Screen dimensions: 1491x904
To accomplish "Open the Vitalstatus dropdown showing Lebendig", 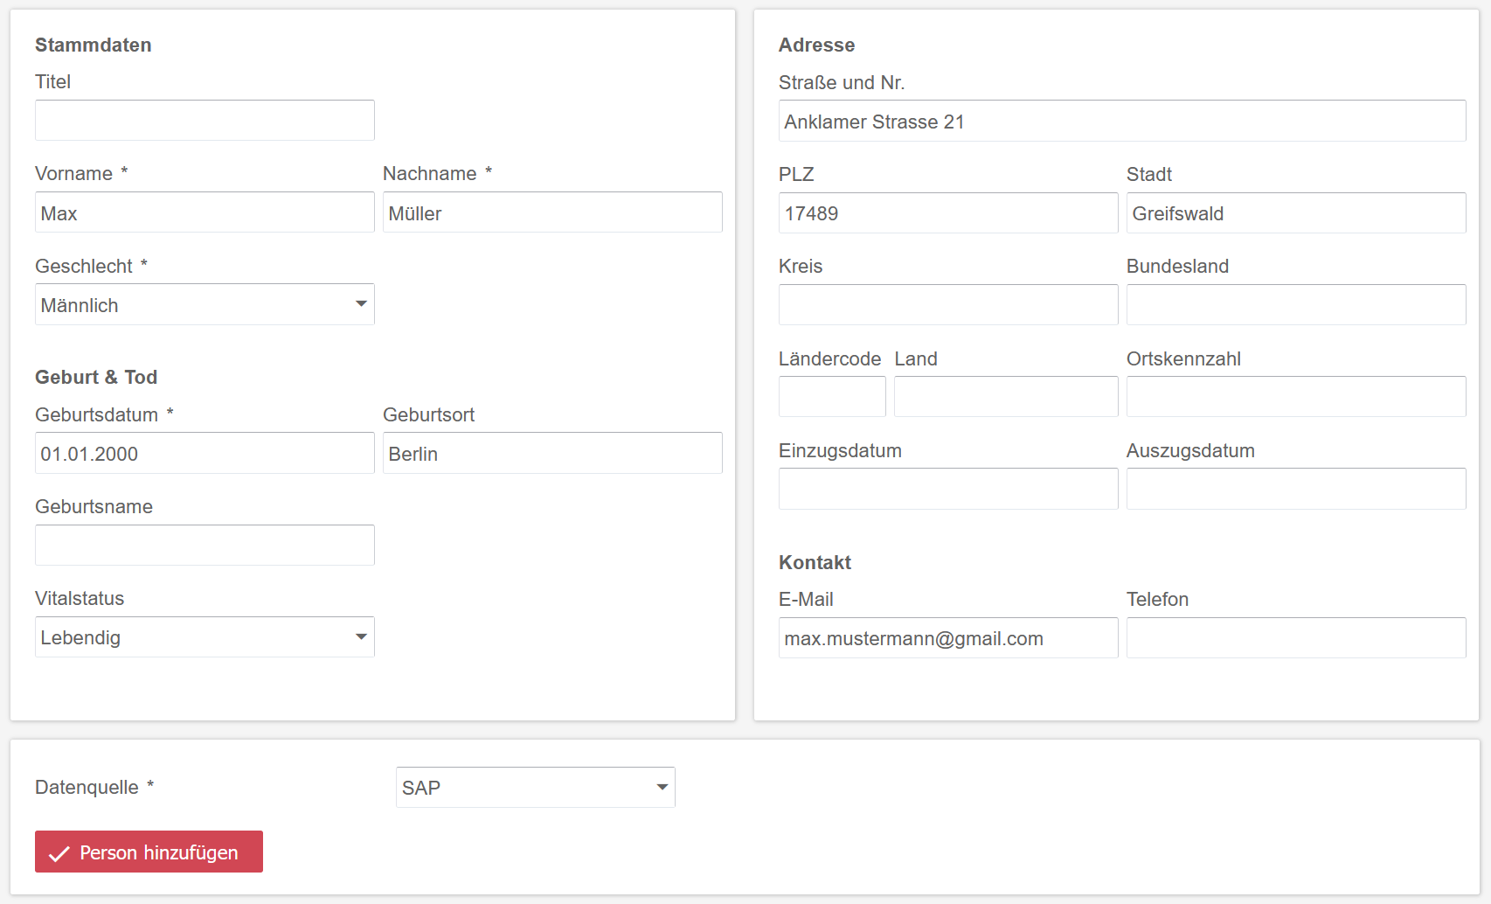I will (x=205, y=636).
